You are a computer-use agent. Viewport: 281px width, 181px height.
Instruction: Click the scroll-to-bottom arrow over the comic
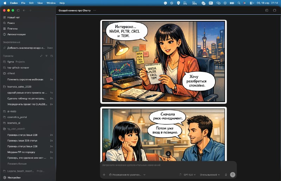click(x=168, y=153)
